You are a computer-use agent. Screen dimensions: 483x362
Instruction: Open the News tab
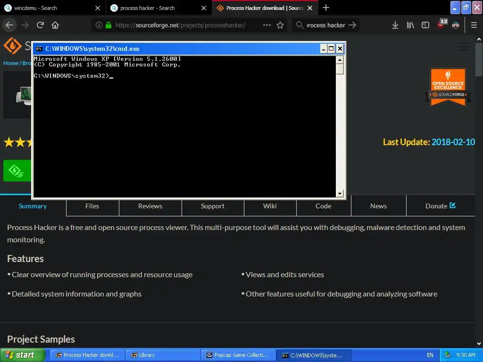(x=379, y=206)
